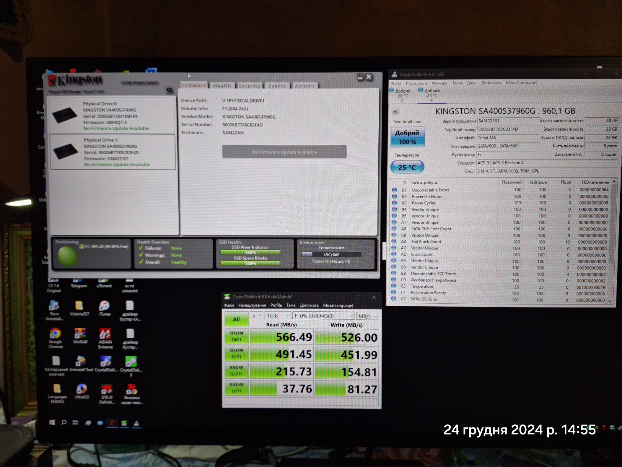The width and height of the screenshot is (622, 467).
Task: Click the Uncorrectable Errors status icon
Action: pyautogui.click(x=394, y=190)
